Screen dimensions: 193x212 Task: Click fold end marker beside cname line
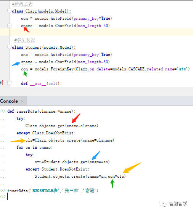(x=9, y=25)
